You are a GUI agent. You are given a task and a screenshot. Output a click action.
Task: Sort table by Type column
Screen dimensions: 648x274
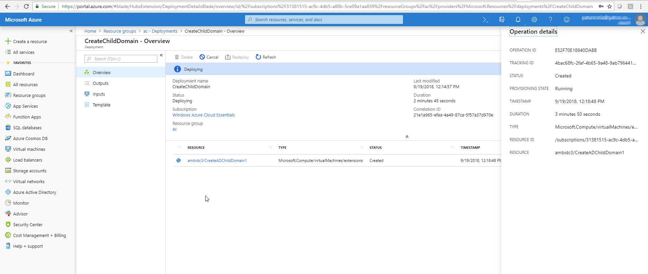(282, 147)
